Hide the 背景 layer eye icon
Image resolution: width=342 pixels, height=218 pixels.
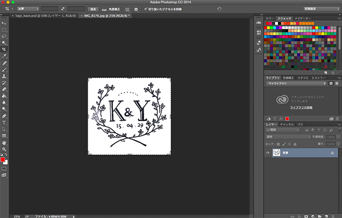coord(268,153)
